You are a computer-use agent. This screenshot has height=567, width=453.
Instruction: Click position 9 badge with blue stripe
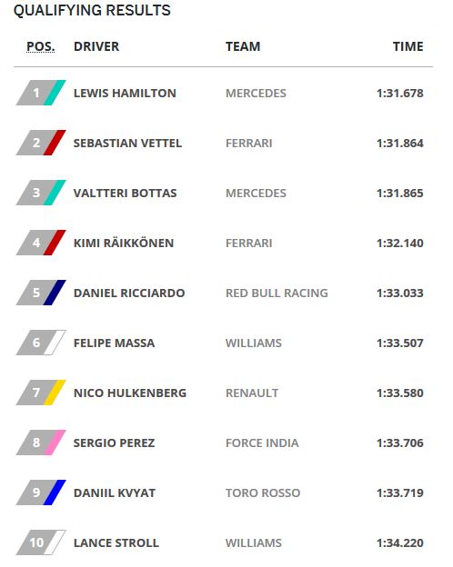click(x=41, y=492)
